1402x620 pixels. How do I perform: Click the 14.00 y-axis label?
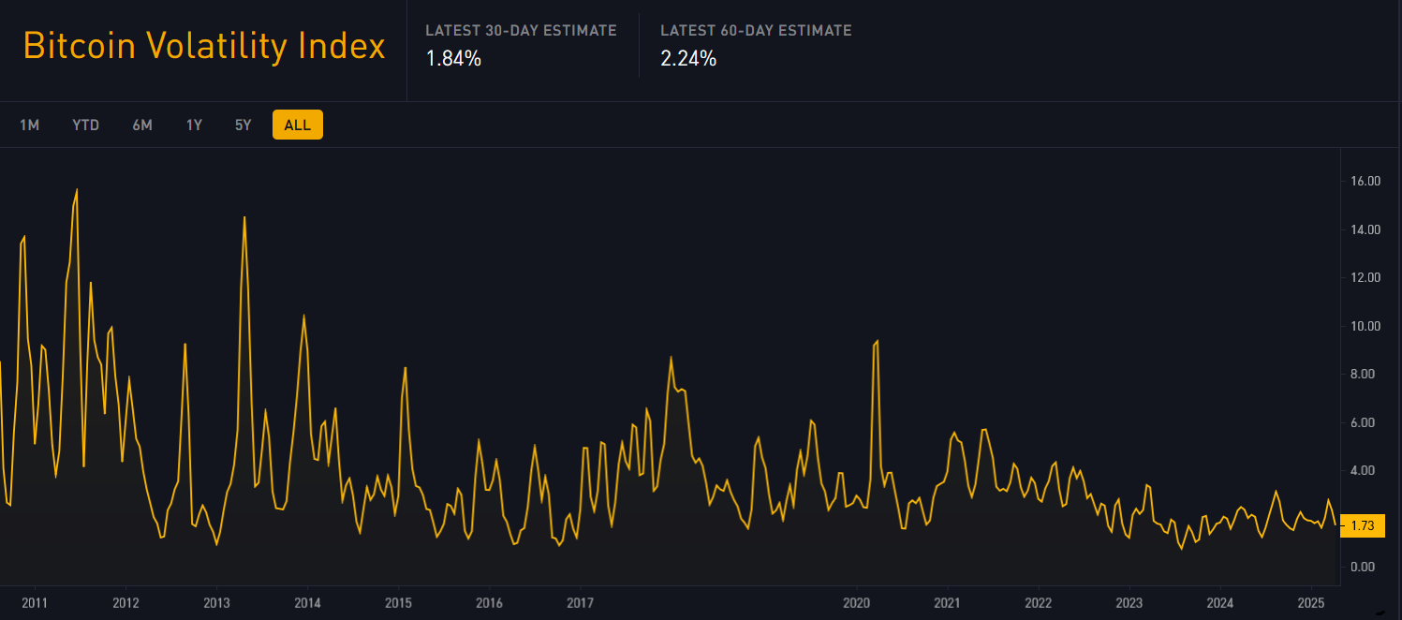(x=1365, y=229)
